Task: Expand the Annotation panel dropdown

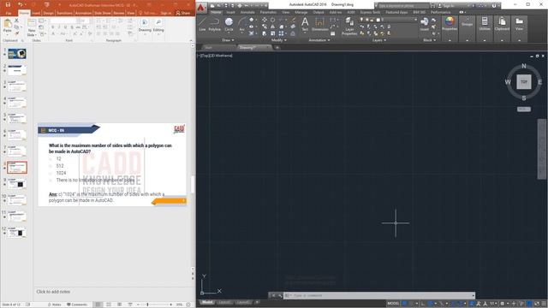Action: 319,40
